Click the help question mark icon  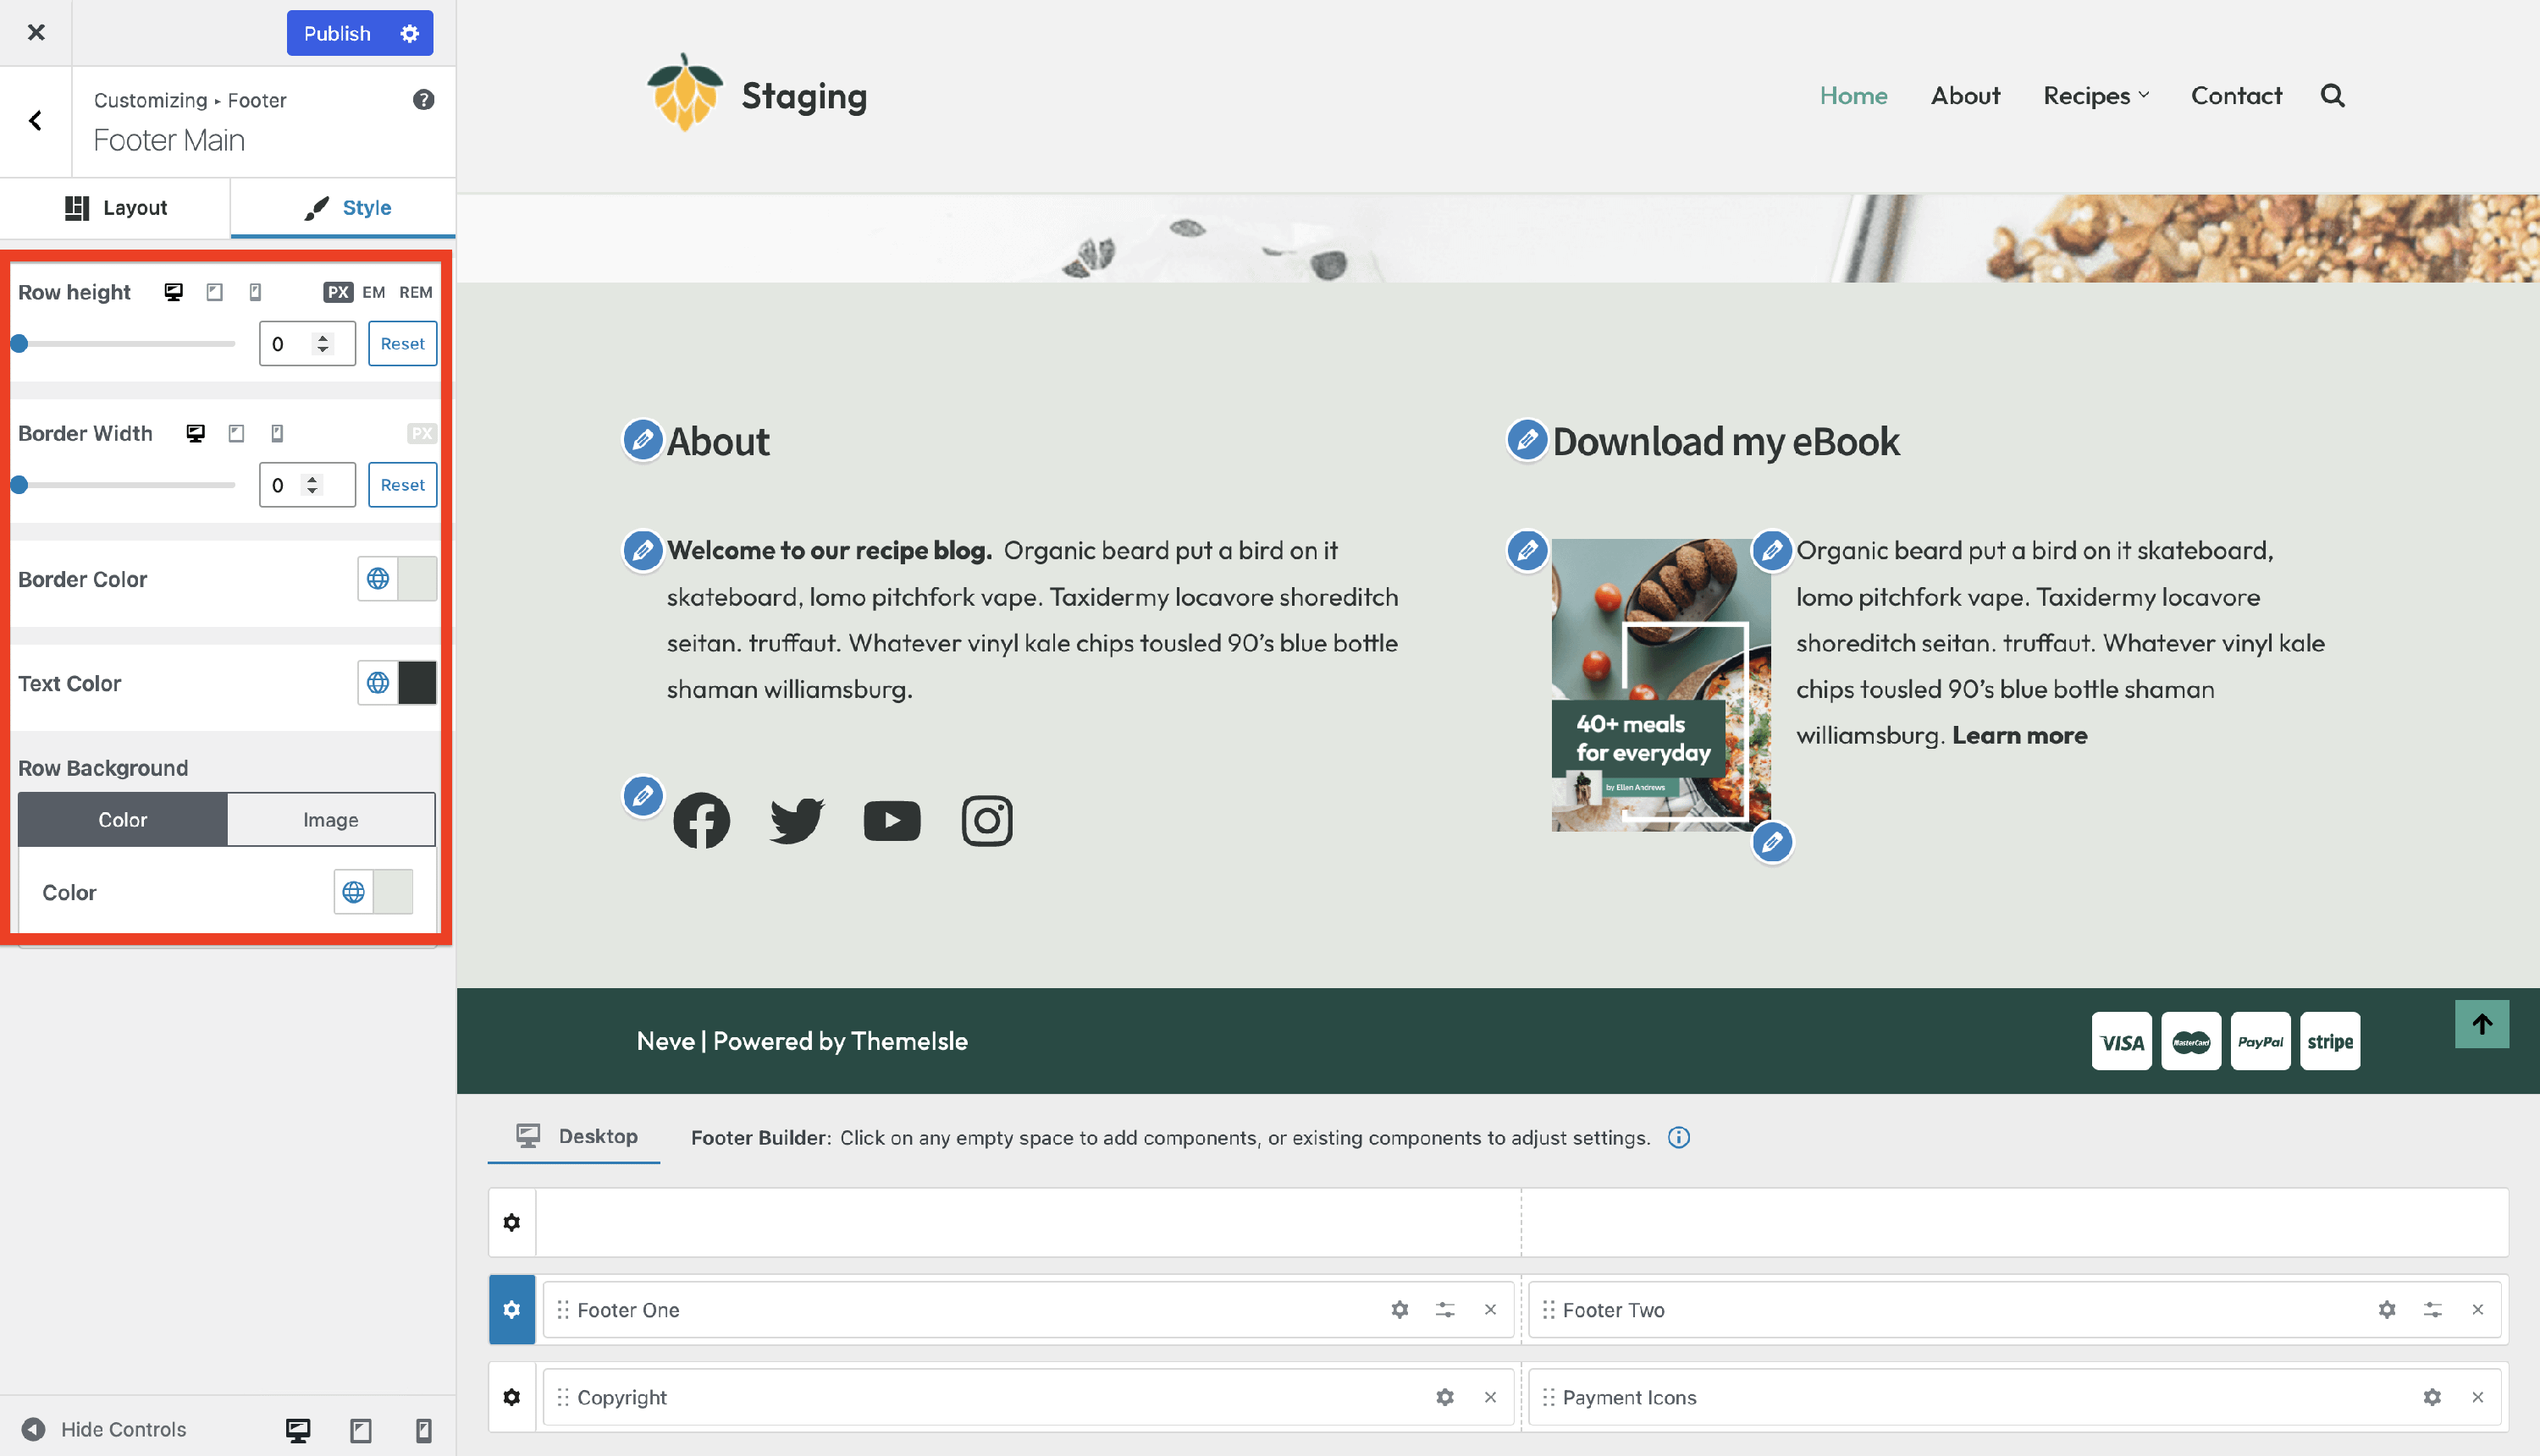[423, 100]
